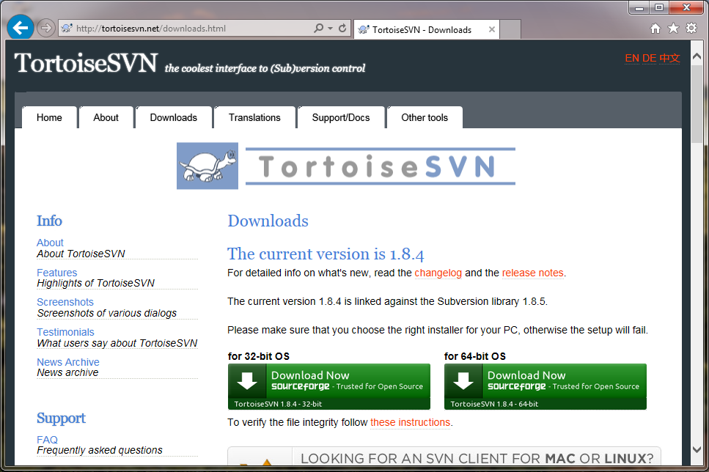This screenshot has width=709, height=472.
Task: Open the Screenshots sidebar link
Action: pos(65,302)
